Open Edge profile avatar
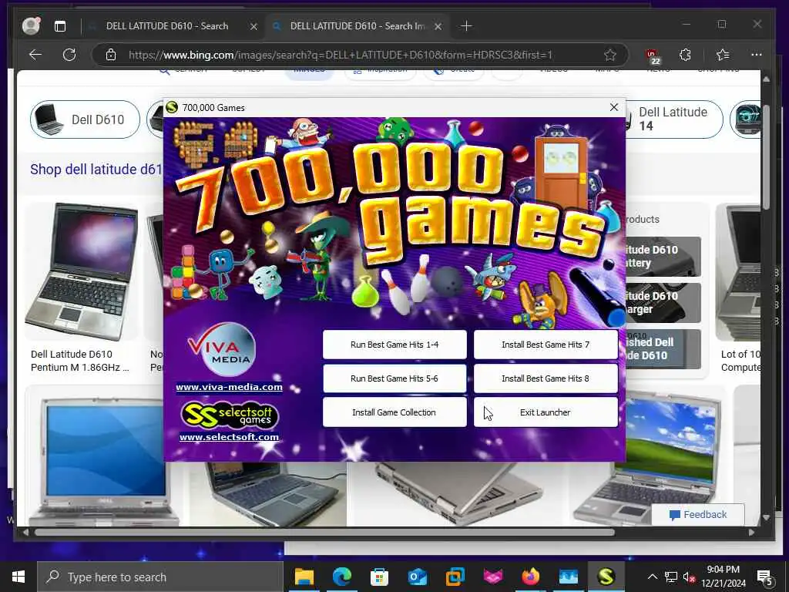Image resolution: width=789 pixels, height=592 pixels. pos(31,25)
